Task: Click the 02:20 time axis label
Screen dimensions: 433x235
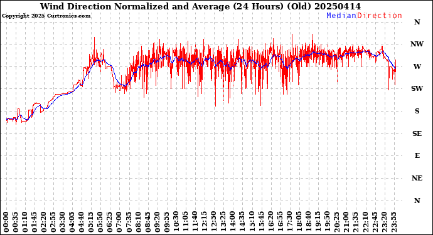Action: tap(44, 222)
